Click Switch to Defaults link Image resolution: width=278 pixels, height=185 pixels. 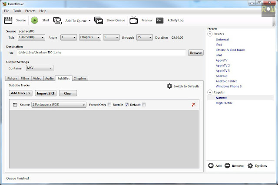[186, 86]
